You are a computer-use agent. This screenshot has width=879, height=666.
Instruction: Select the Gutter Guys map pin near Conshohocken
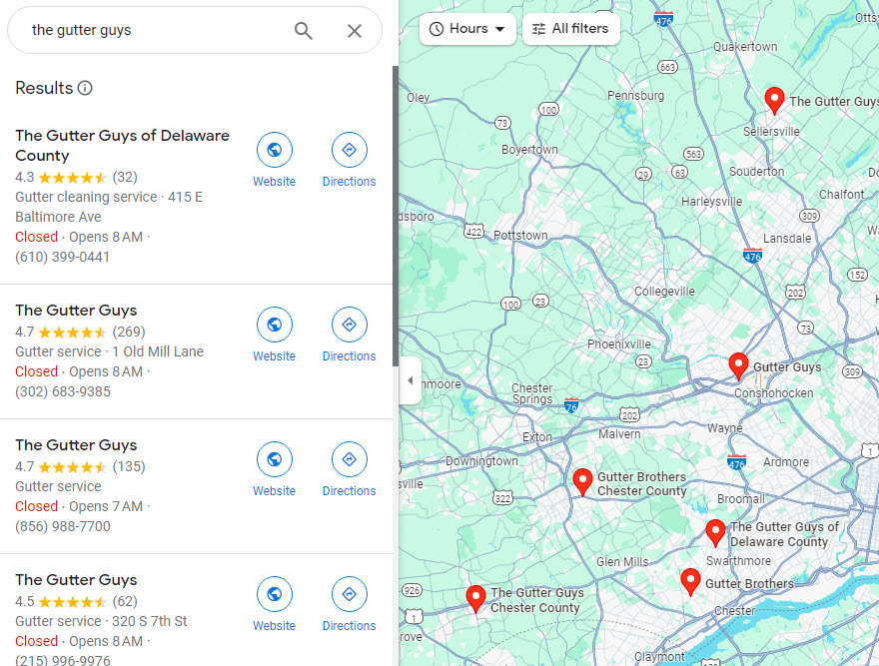point(738,366)
